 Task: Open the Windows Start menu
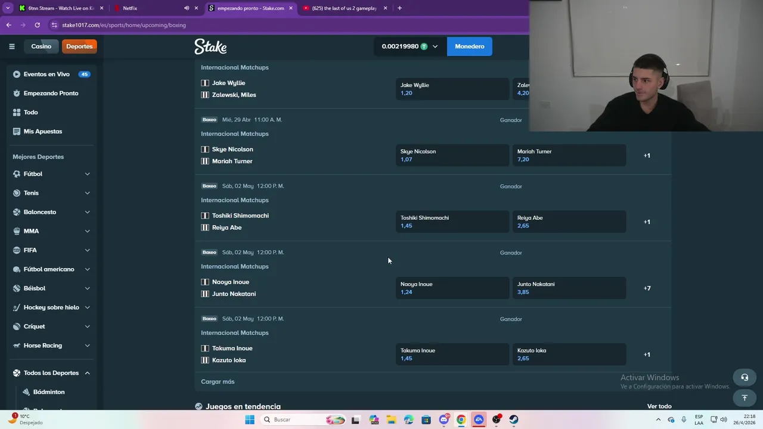pyautogui.click(x=250, y=419)
